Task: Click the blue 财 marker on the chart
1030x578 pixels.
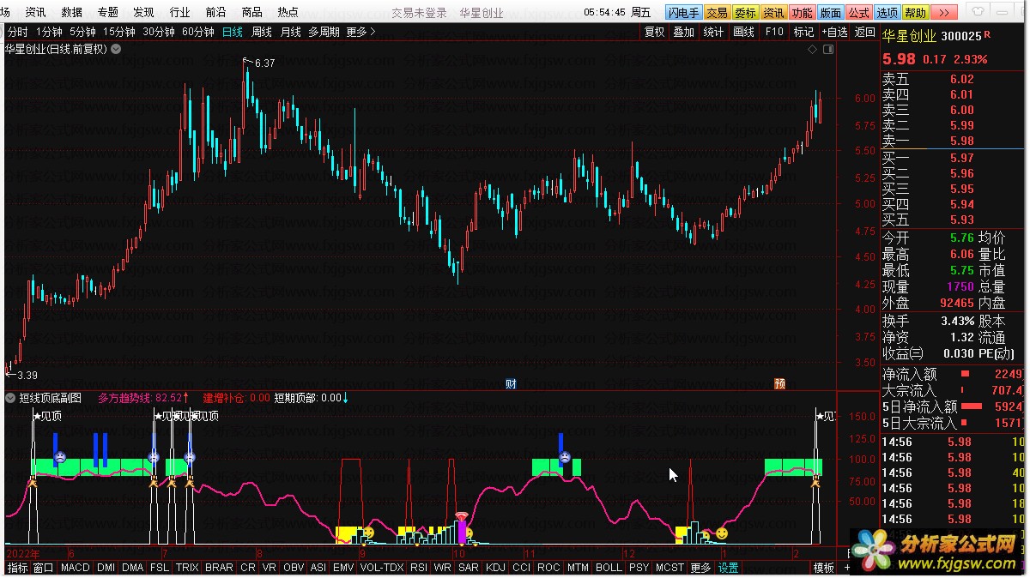Action: tap(510, 383)
